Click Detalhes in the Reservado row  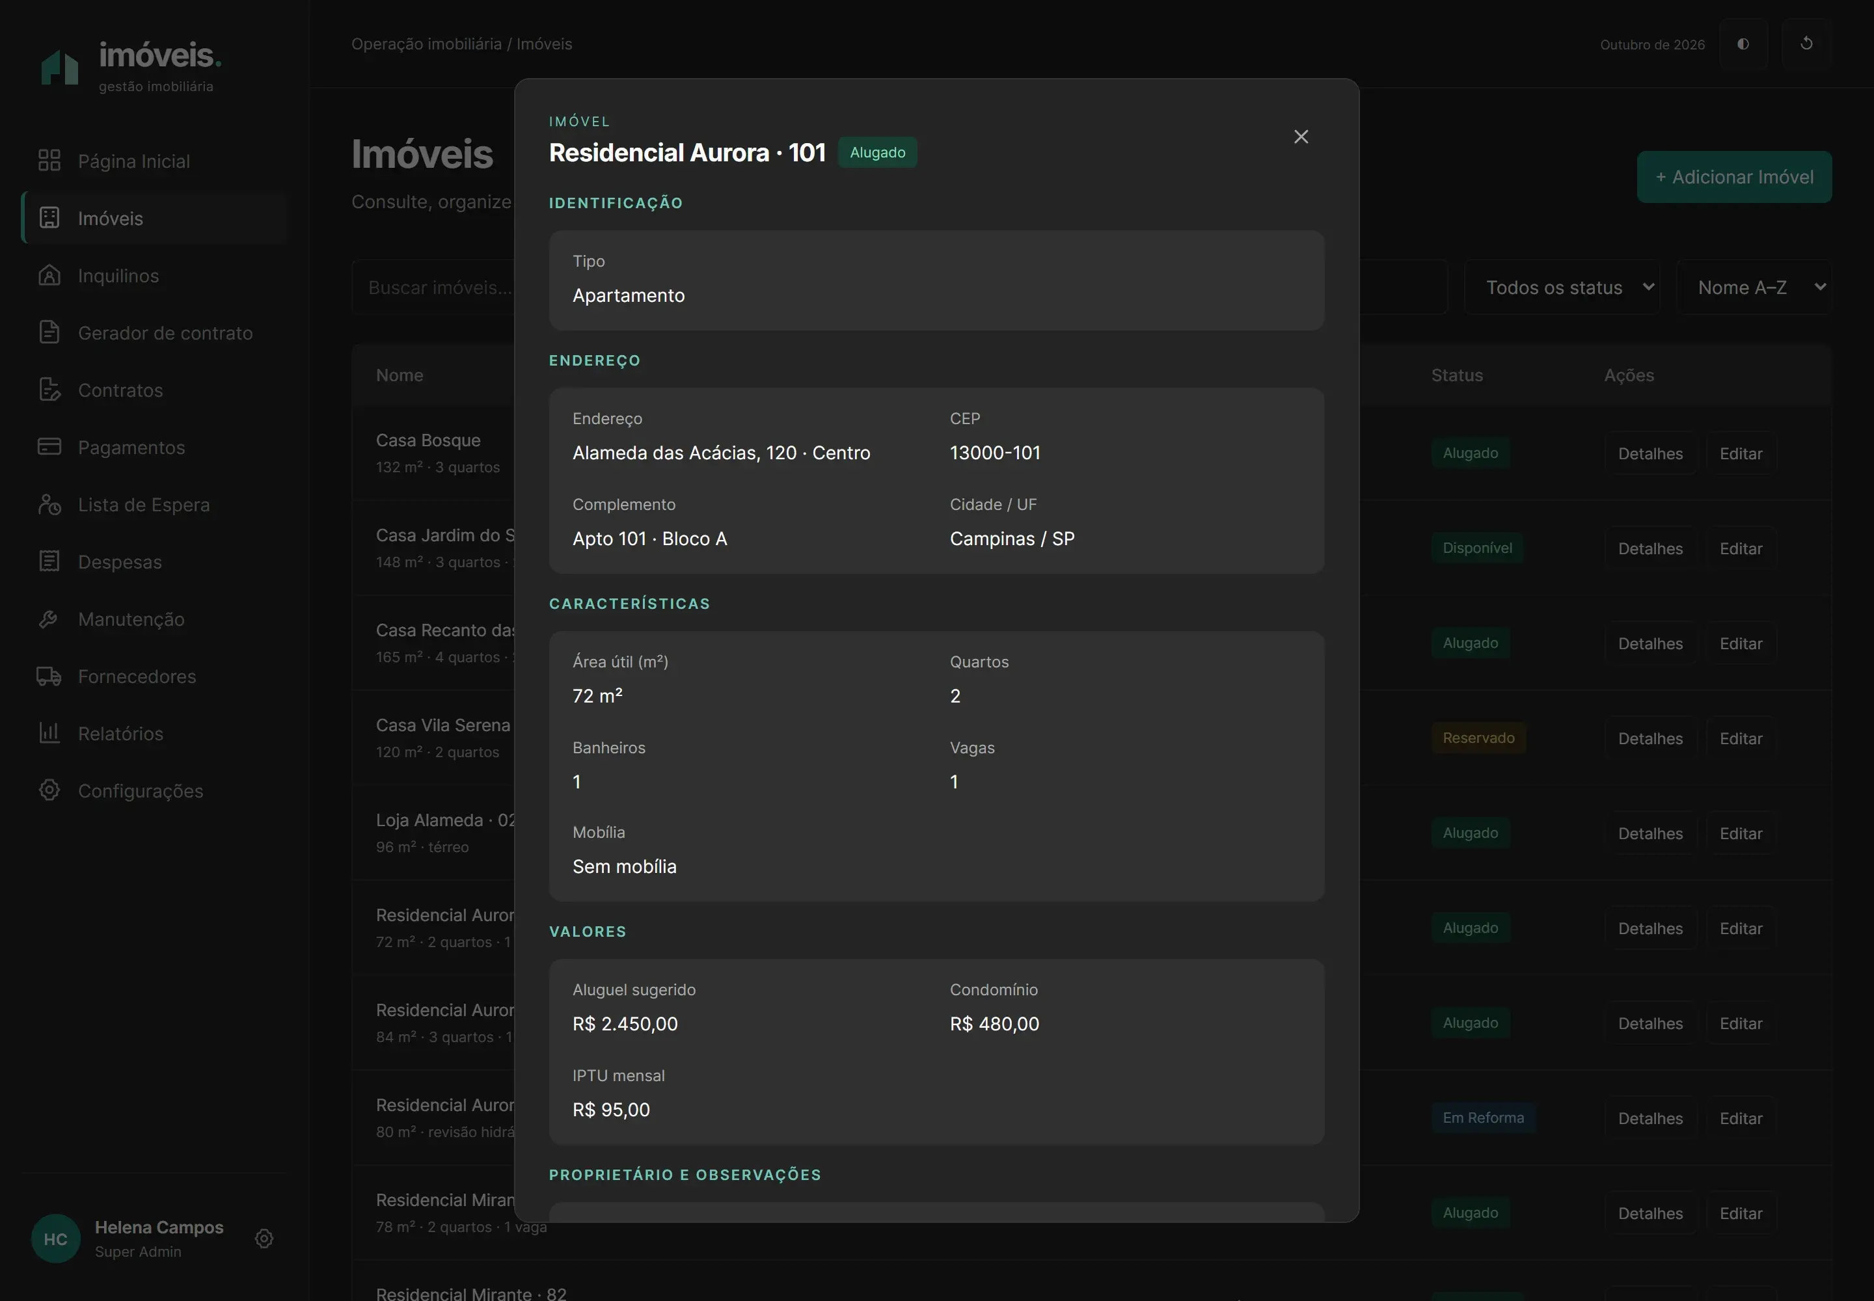pos(1650,738)
